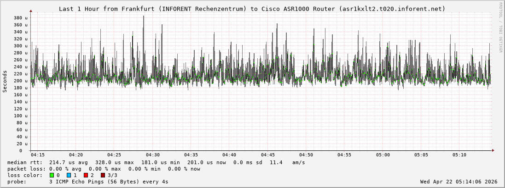The image size is (505, 188).
Task: Click the dark red 3/3 loss swatch
Action: click(103, 175)
